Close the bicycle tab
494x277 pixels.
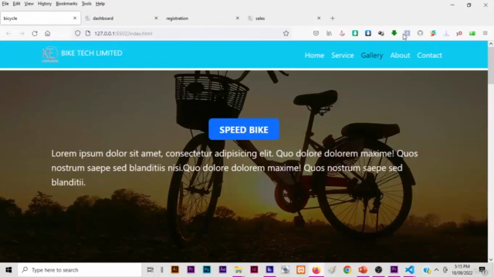tap(75, 18)
